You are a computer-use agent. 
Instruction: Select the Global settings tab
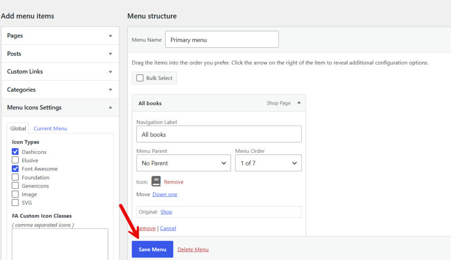click(x=18, y=128)
